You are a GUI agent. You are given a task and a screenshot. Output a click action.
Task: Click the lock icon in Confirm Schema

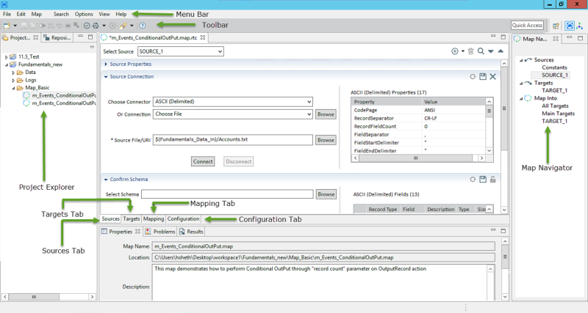pos(493,178)
